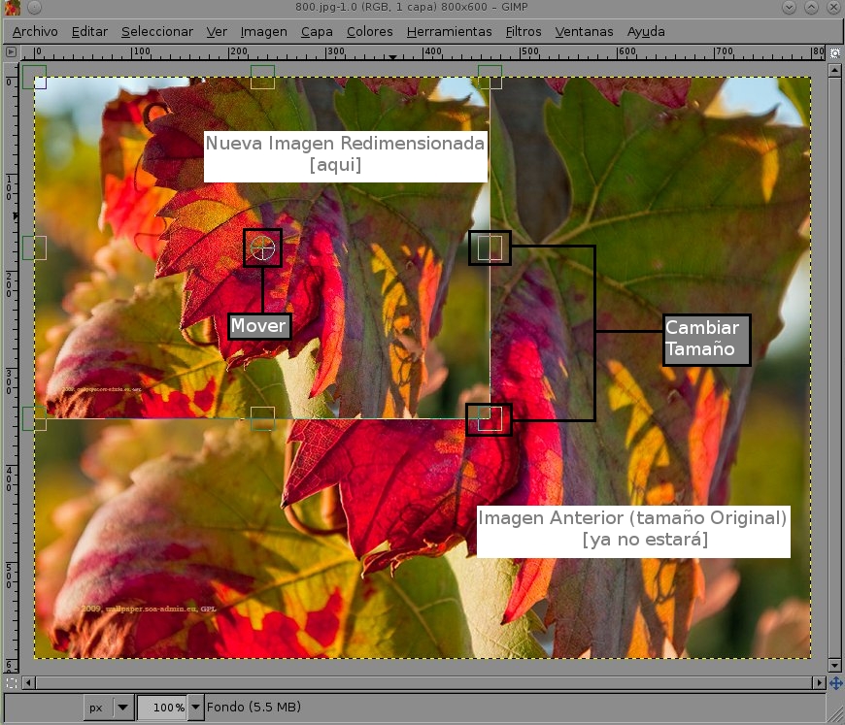845x725 pixels.
Task: Toggle the quick mask button at bottom-left
Action: click(x=11, y=683)
